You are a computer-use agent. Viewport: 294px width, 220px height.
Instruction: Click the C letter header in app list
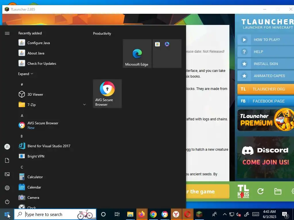[22, 167]
